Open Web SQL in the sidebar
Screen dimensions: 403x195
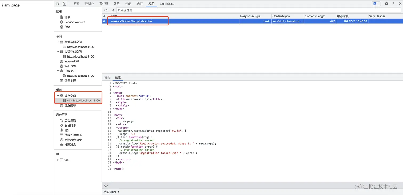(x=70, y=66)
